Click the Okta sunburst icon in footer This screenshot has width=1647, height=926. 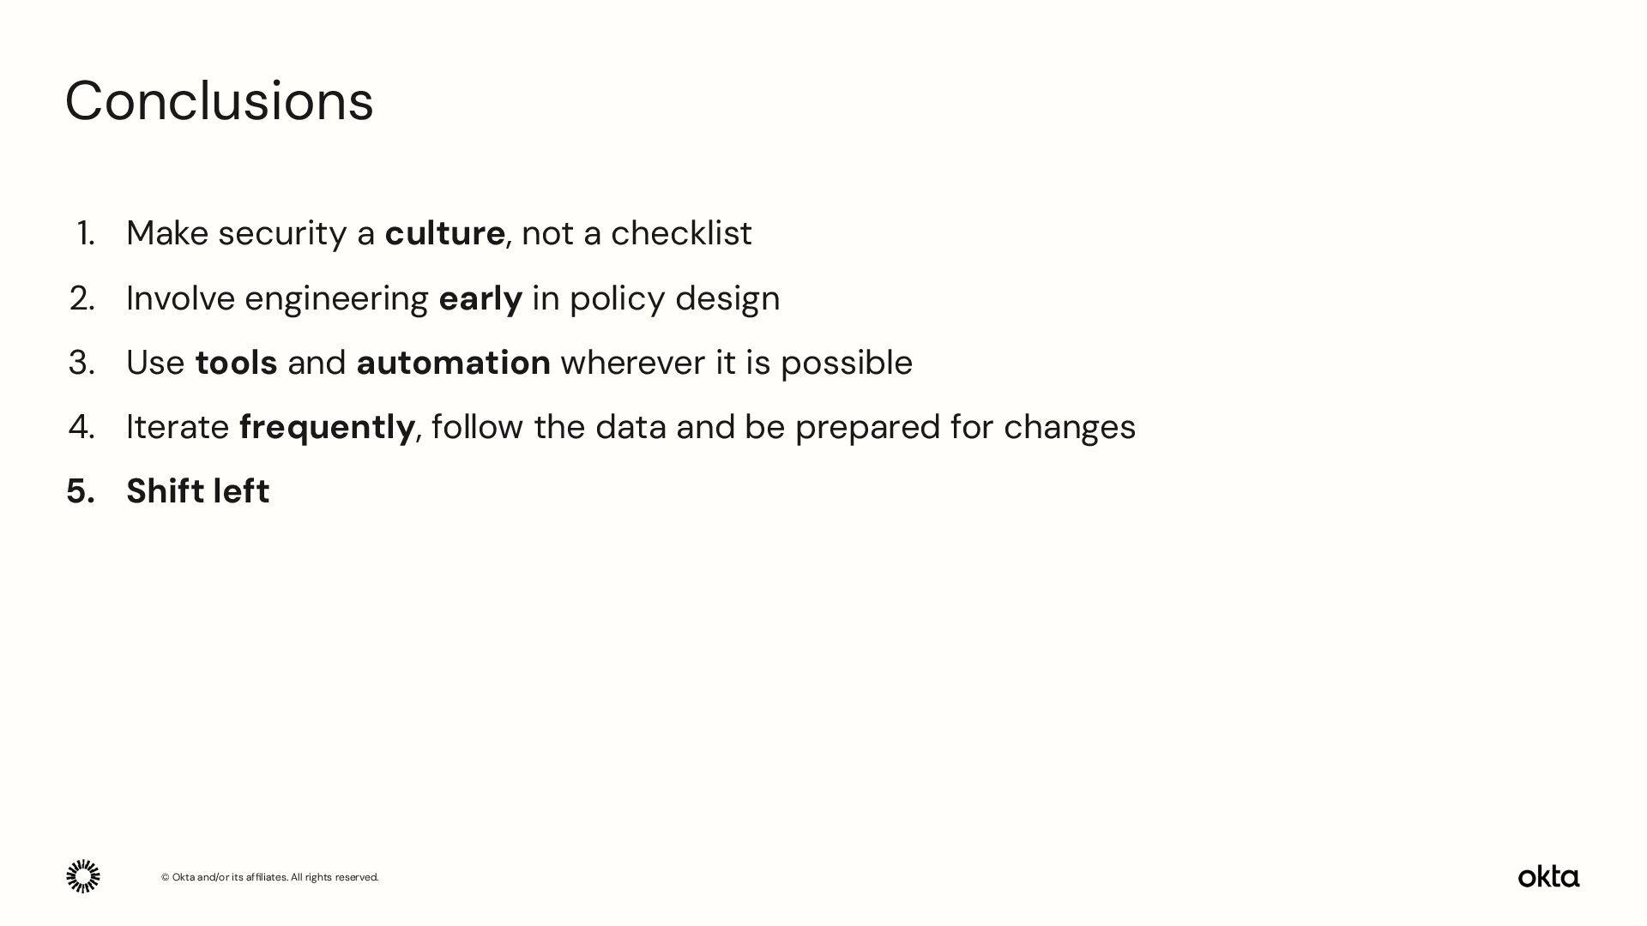click(83, 876)
